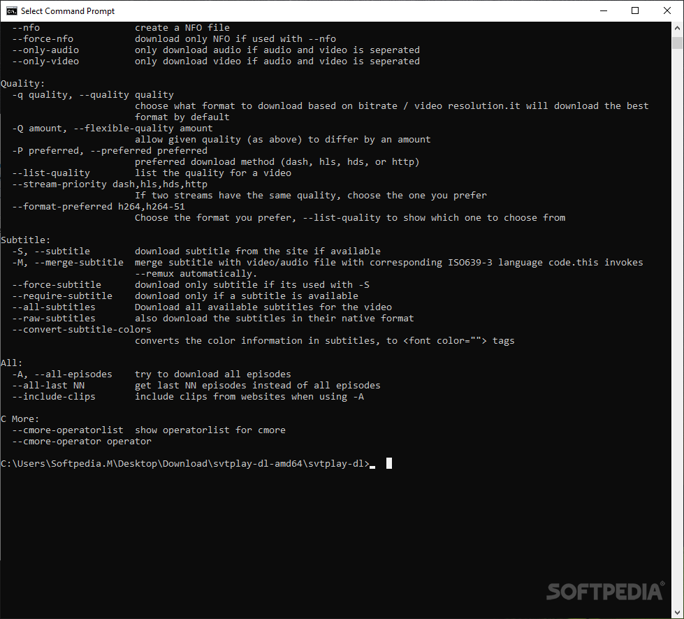
Task: Click the vertical scrollbar thumb
Action: [x=677, y=43]
